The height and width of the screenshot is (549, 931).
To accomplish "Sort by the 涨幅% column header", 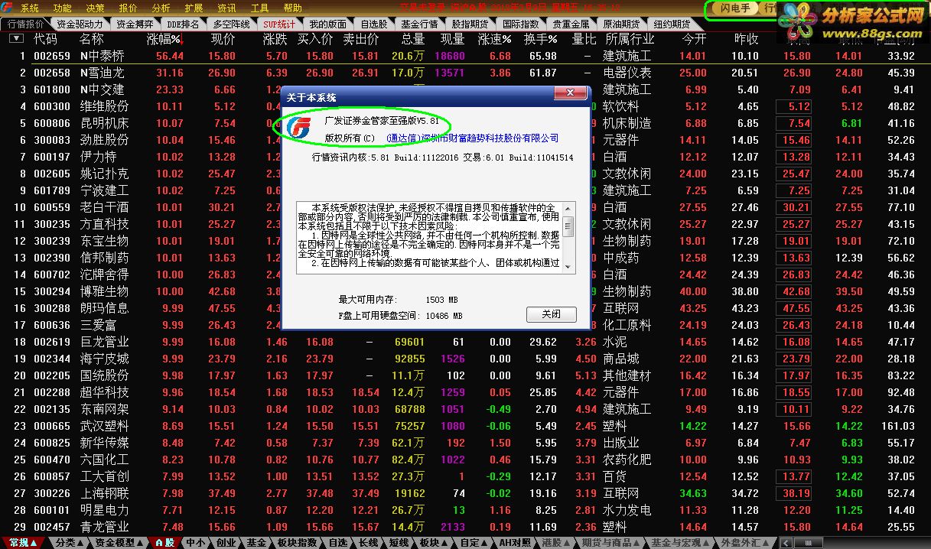I will click(x=164, y=39).
